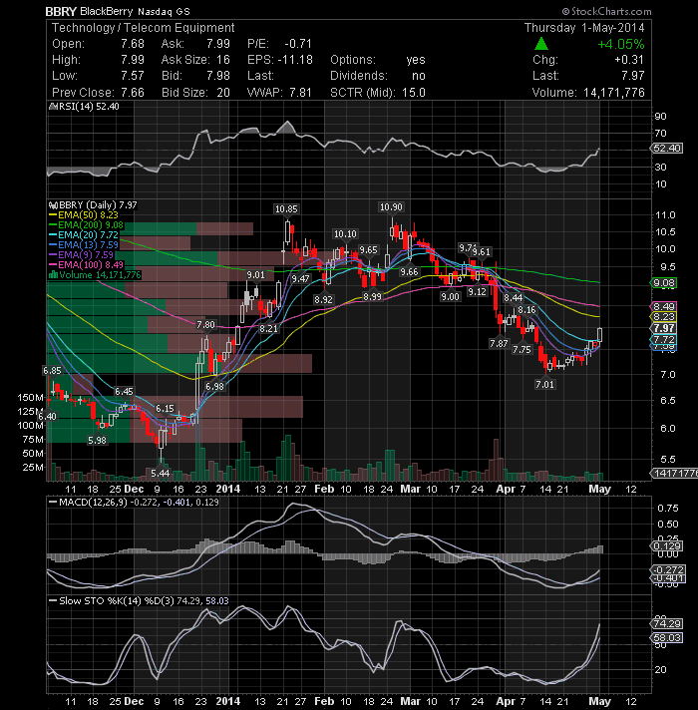Click the Bid price 7.98

pyautogui.click(x=218, y=76)
